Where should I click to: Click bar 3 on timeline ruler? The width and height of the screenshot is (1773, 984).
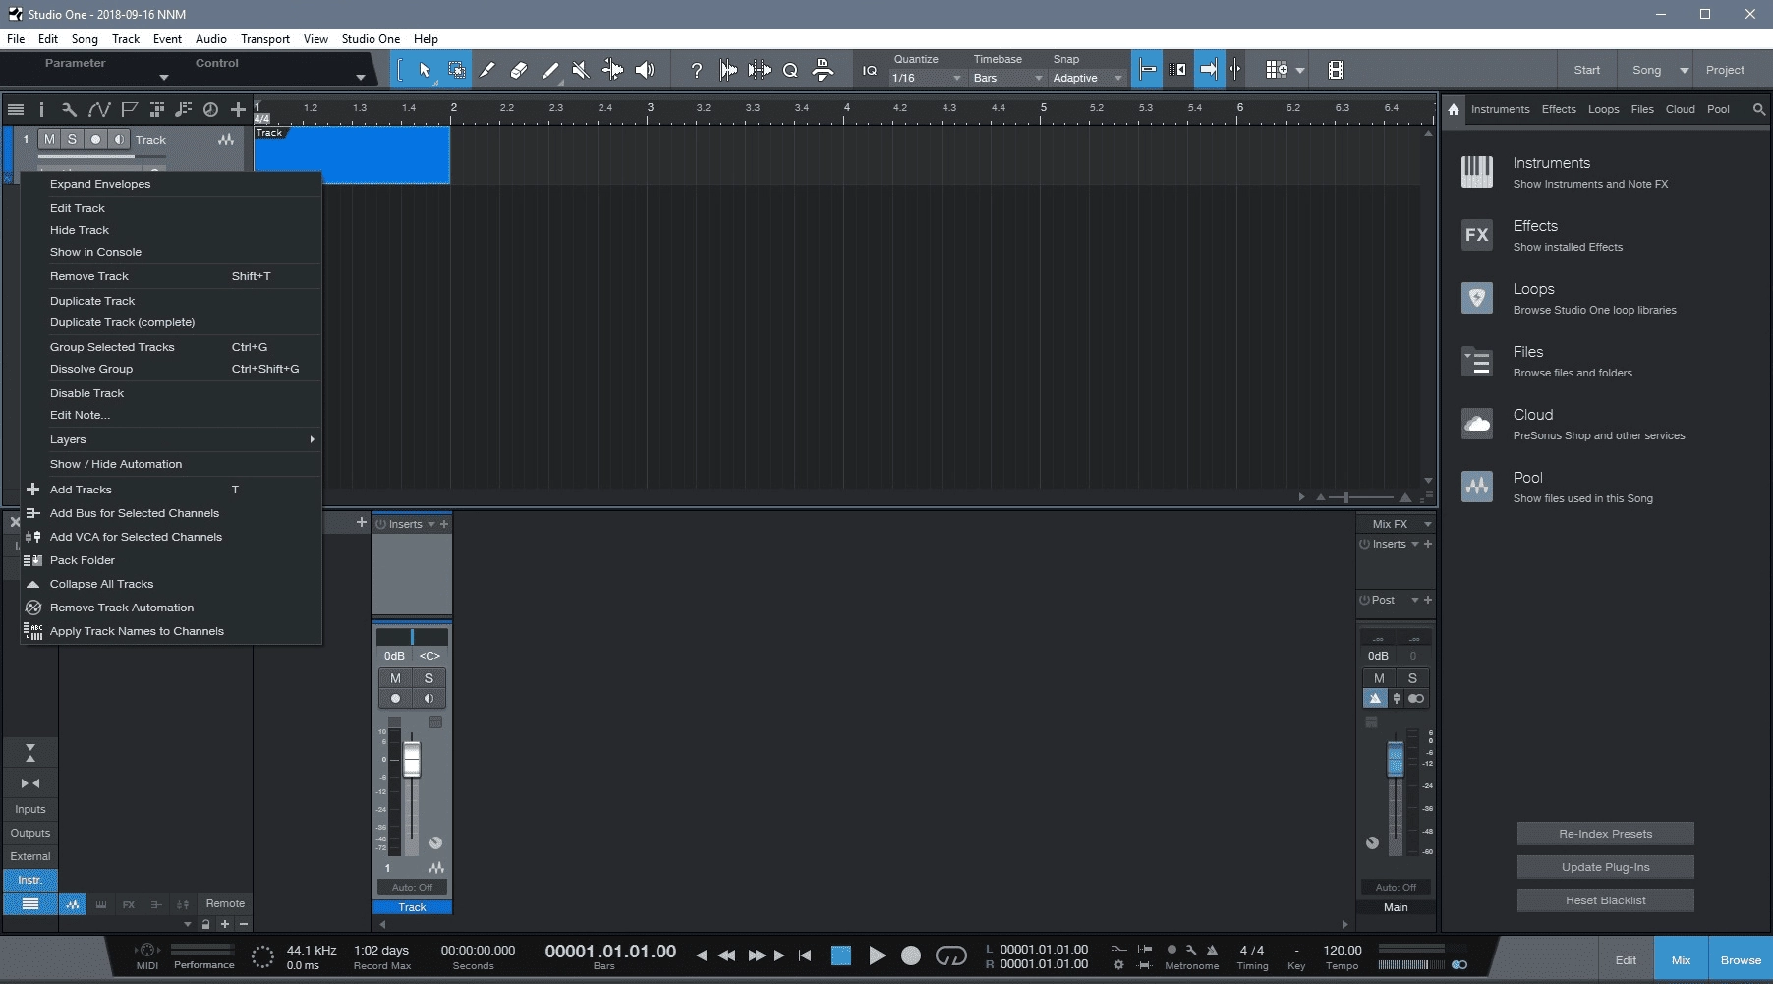[650, 107]
